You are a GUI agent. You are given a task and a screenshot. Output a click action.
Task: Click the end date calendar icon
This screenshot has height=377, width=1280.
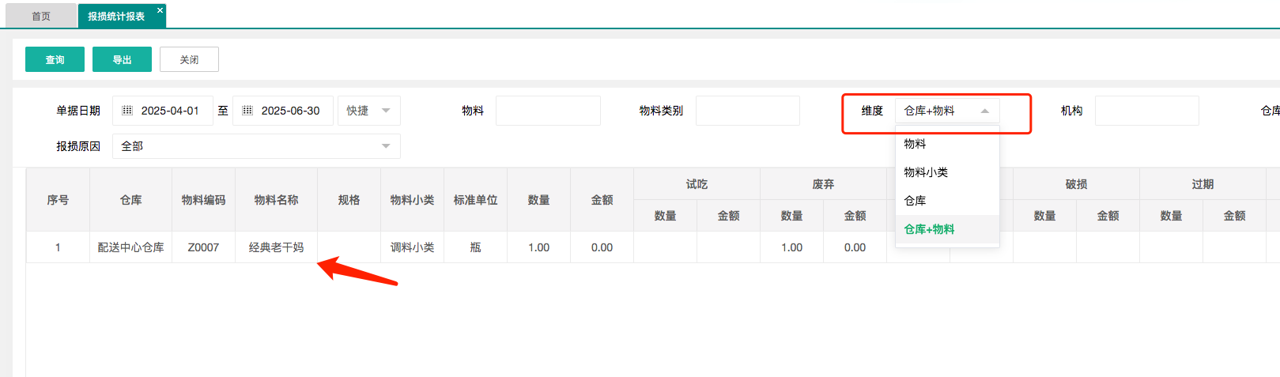[x=247, y=111]
